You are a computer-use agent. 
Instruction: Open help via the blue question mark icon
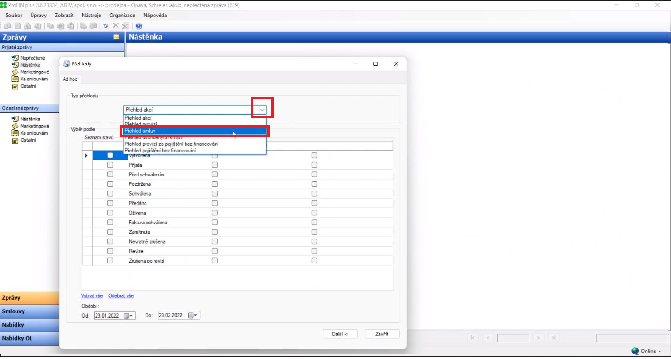point(139,26)
